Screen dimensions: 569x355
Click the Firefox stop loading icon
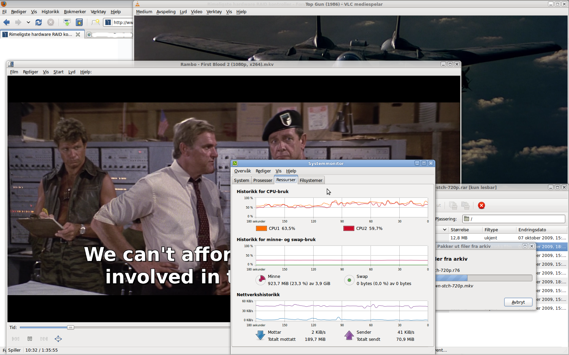tap(50, 22)
